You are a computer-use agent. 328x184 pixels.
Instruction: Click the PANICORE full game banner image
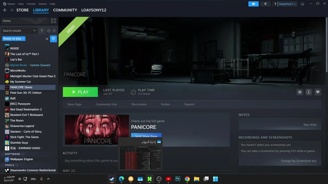[x=97, y=130]
